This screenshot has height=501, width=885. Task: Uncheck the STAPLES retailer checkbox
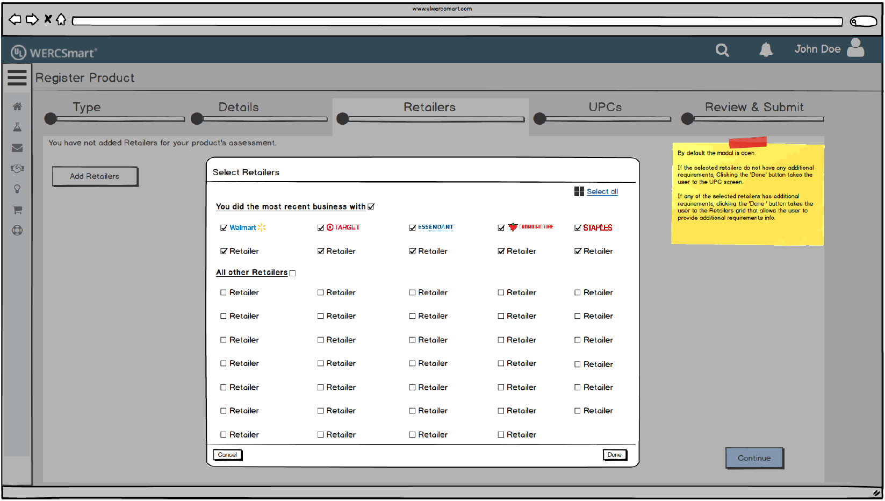click(578, 228)
